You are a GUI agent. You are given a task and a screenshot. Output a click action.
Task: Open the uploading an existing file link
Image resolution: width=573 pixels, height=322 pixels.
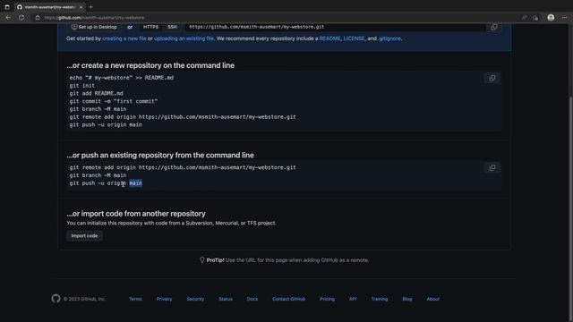coord(184,38)
